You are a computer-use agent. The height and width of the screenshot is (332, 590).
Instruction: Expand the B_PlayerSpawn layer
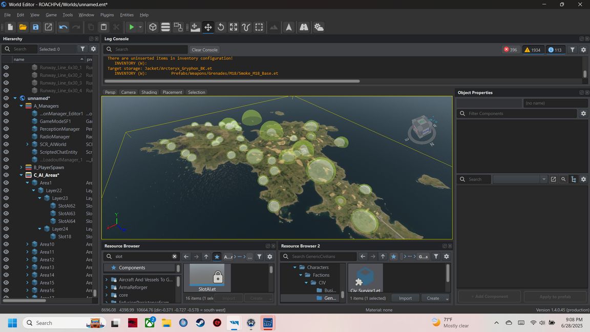[x=22, y=168]
